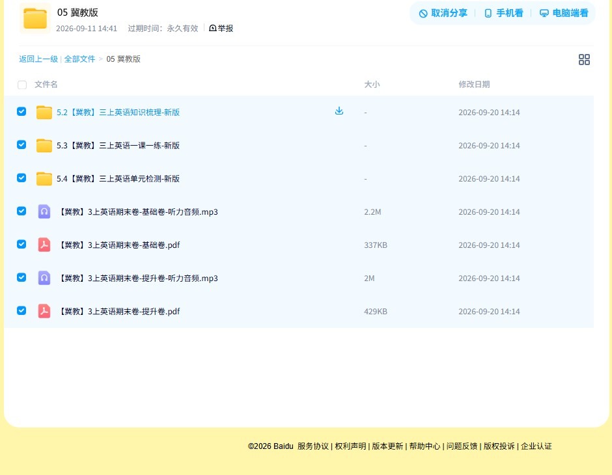Download the 5.2 三上英语知识梳理-新版 folder
The width and height of the screenshot is (612, 475).
point(339,111)
